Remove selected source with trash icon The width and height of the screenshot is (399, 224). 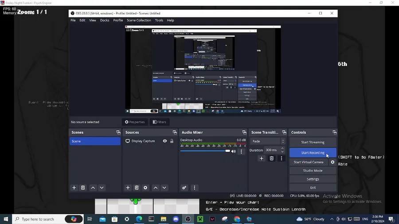click(x=137, y=188)
